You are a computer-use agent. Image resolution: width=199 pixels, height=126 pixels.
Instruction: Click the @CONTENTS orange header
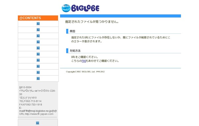point(38,18)
